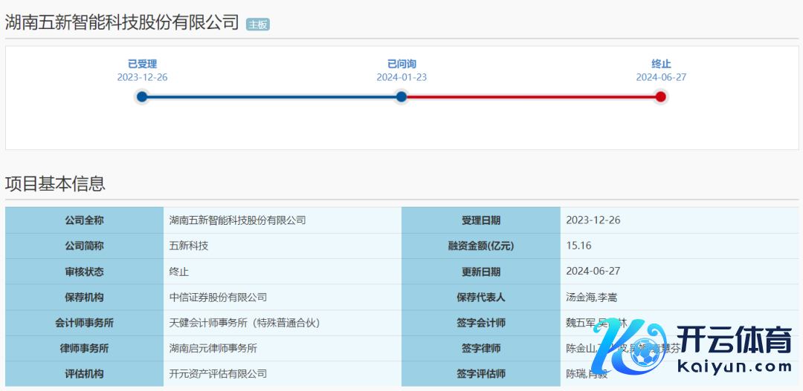
Task: Select the 已受理 label above the timeline
Action: 142,64
